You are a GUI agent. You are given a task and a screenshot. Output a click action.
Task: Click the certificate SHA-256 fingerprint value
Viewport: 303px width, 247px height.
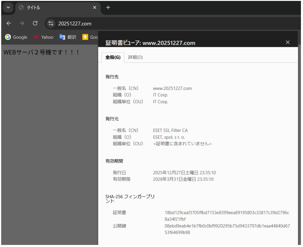pyautogui.click(x=227, y=216)
